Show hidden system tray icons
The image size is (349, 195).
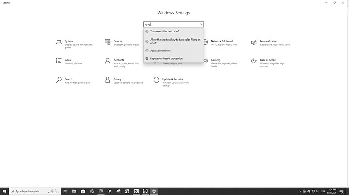pyautogui.click(x=300, y=191)
